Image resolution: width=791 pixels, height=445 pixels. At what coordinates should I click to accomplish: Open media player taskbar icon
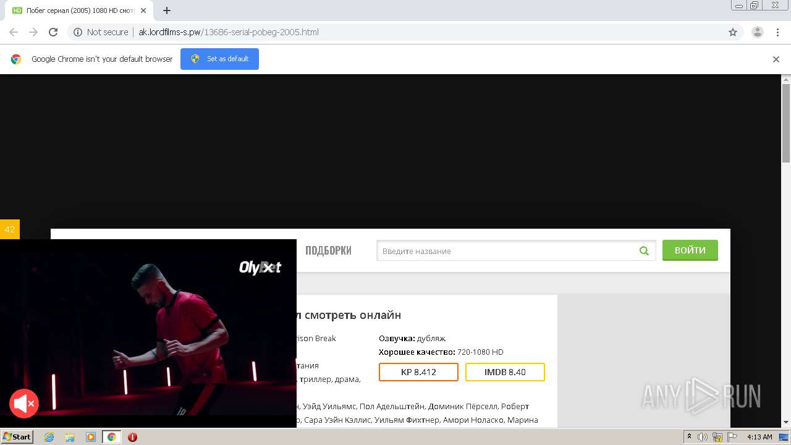click(x=91, y=437)
